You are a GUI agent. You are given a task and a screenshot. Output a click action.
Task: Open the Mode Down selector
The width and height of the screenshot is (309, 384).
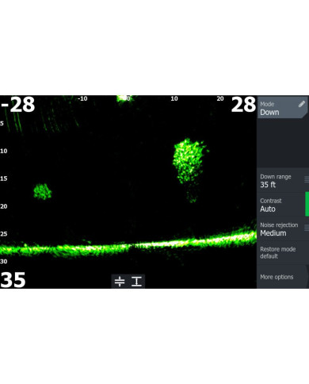[283, 107]
